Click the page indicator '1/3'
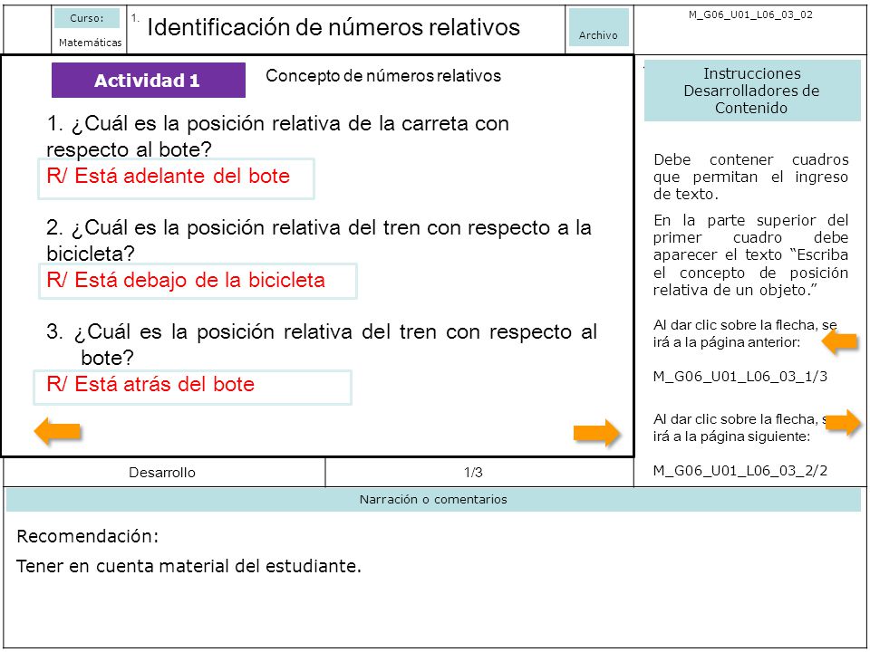 point(473,473)
